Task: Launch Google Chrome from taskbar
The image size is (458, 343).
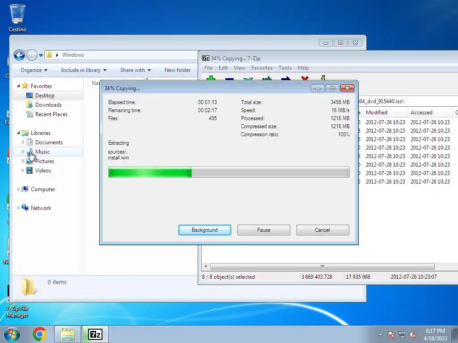Action: coord(40,334)
